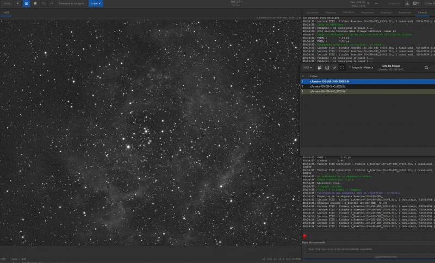435x263 pixels.
Task: Switch to the Séquence tab
Action: (331, 12)
